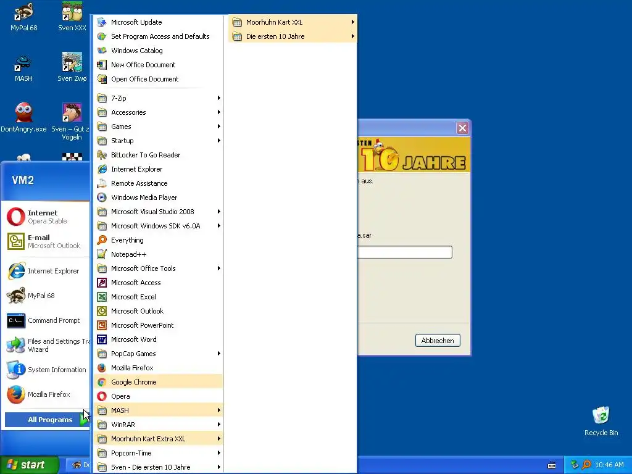The width and height of the screenshot is (632, 474).
Task: Open Microsoft Outlook in programs list
Action: (159, 311)
